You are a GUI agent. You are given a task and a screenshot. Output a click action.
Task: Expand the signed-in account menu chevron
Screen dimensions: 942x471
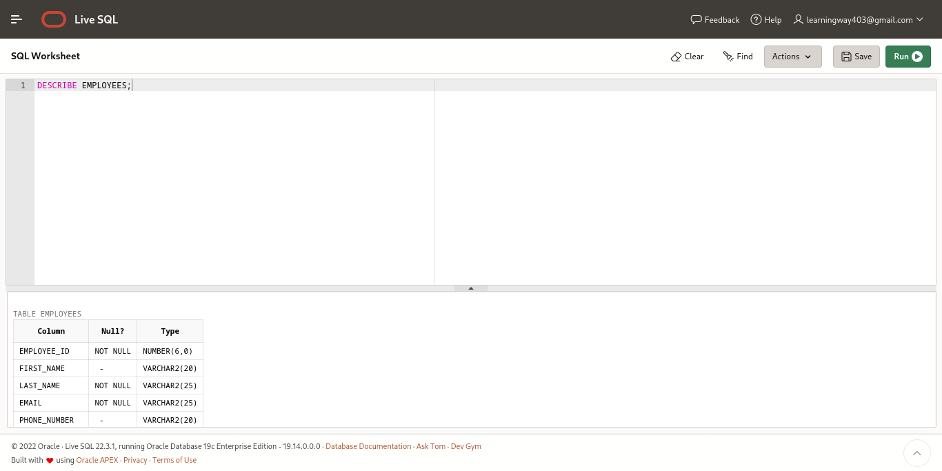click(x=921, y=19)
